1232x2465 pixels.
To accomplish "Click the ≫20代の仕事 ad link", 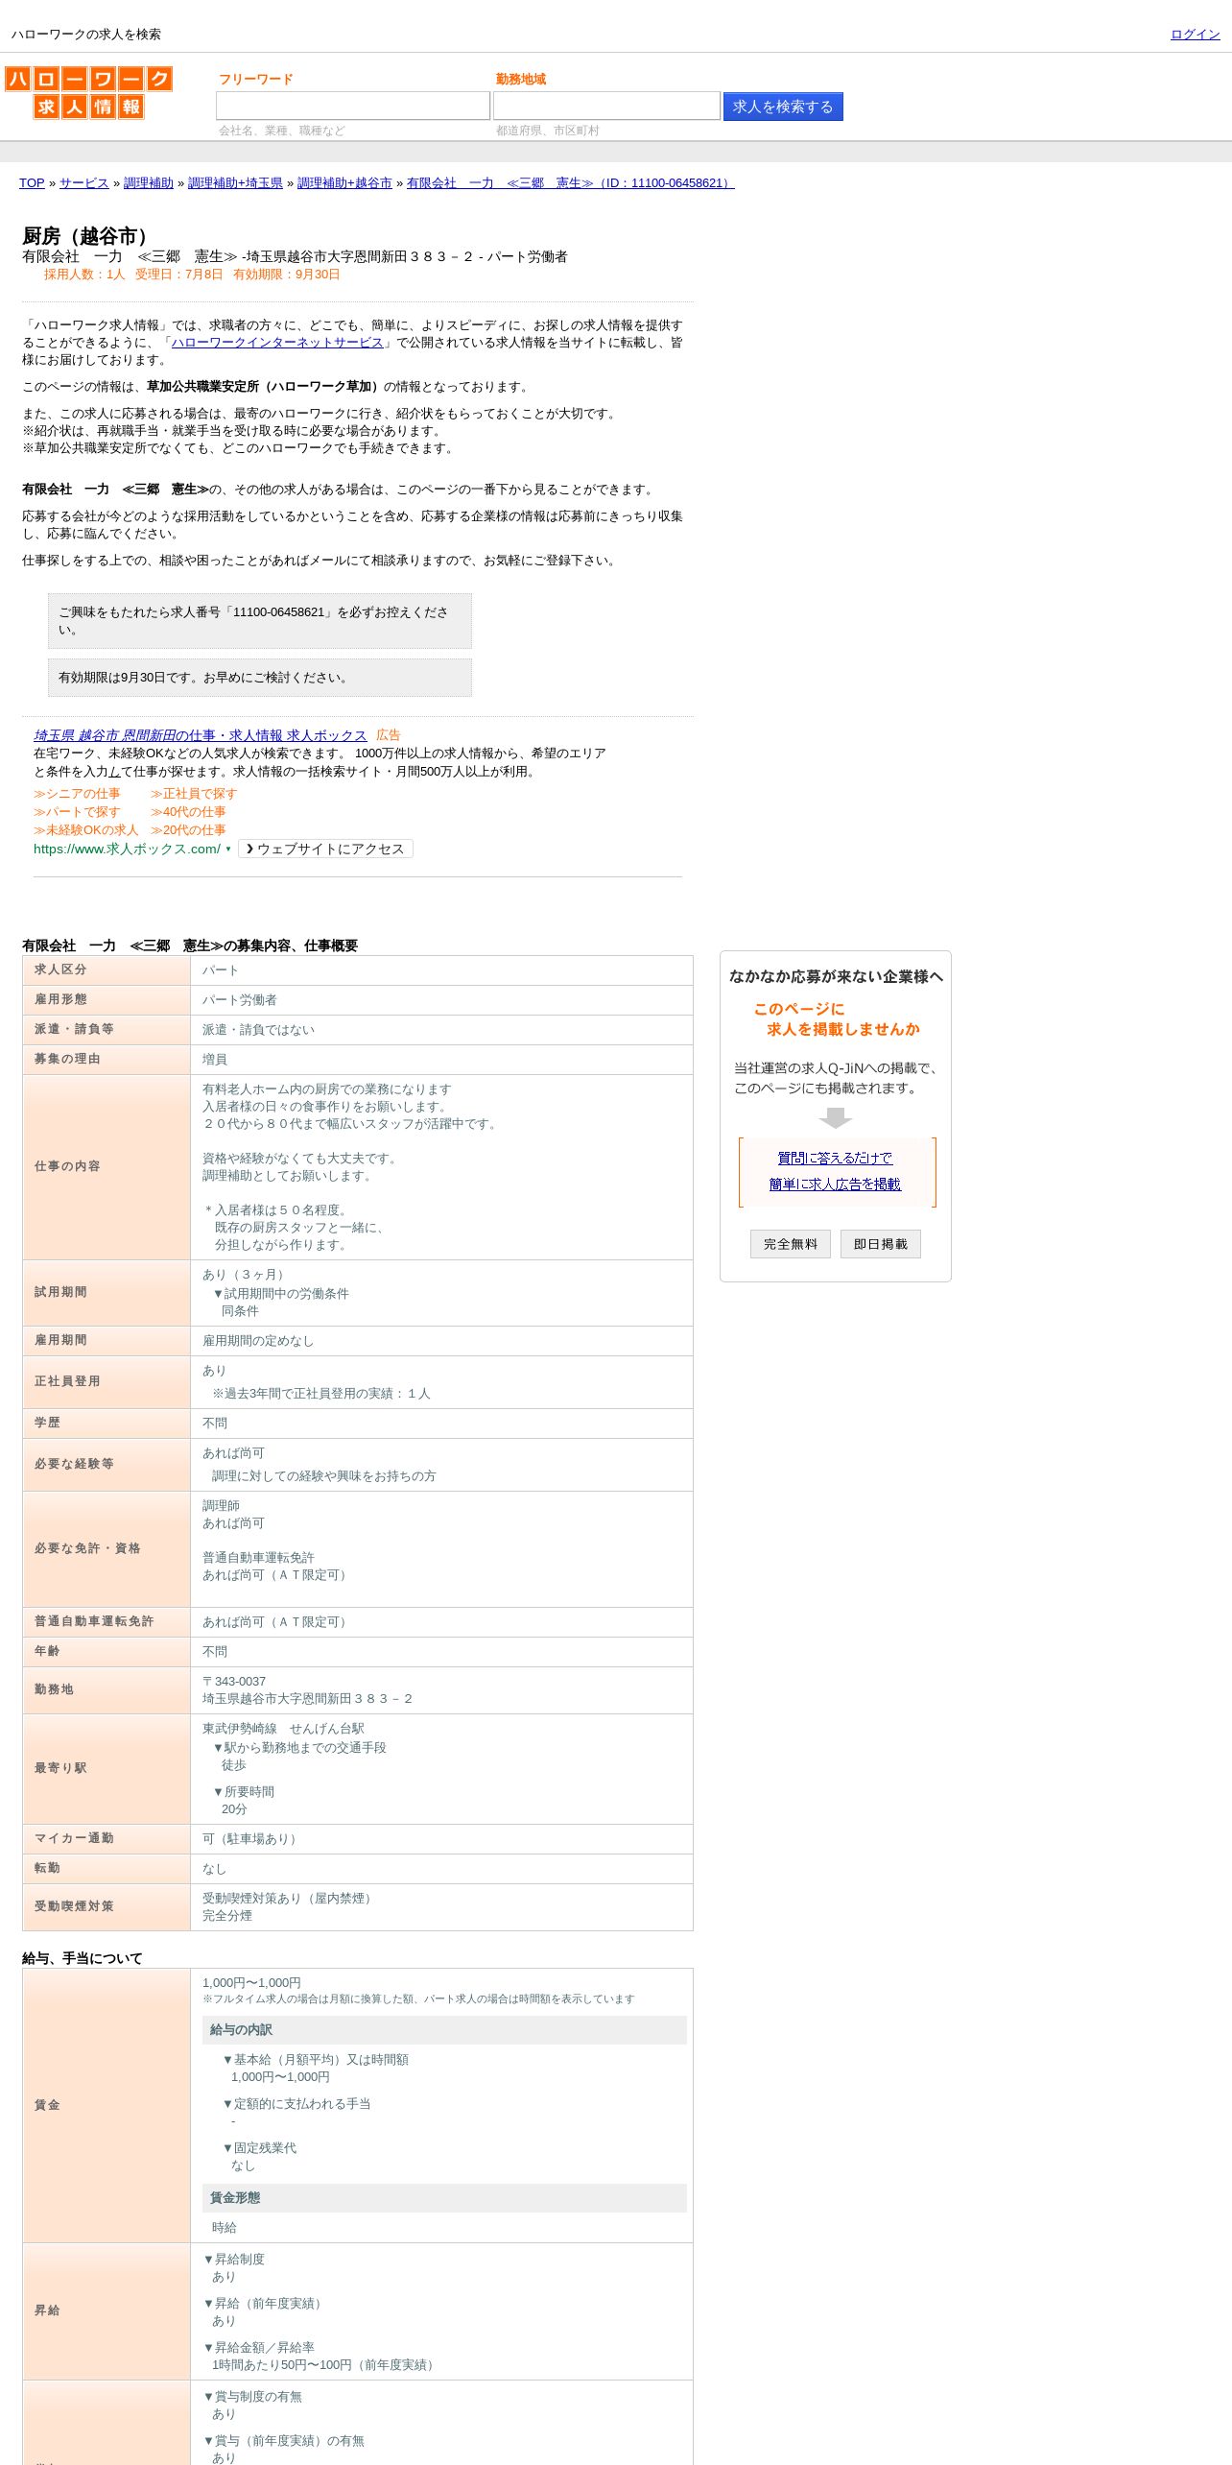I will [188, 830].
